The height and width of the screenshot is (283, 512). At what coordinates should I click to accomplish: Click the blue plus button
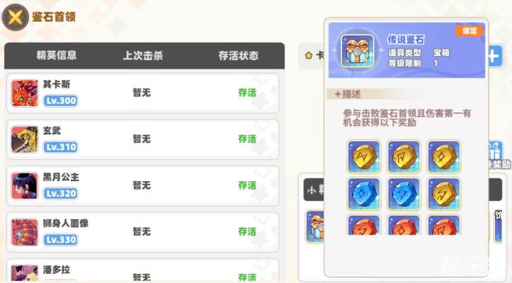point(494,57)
